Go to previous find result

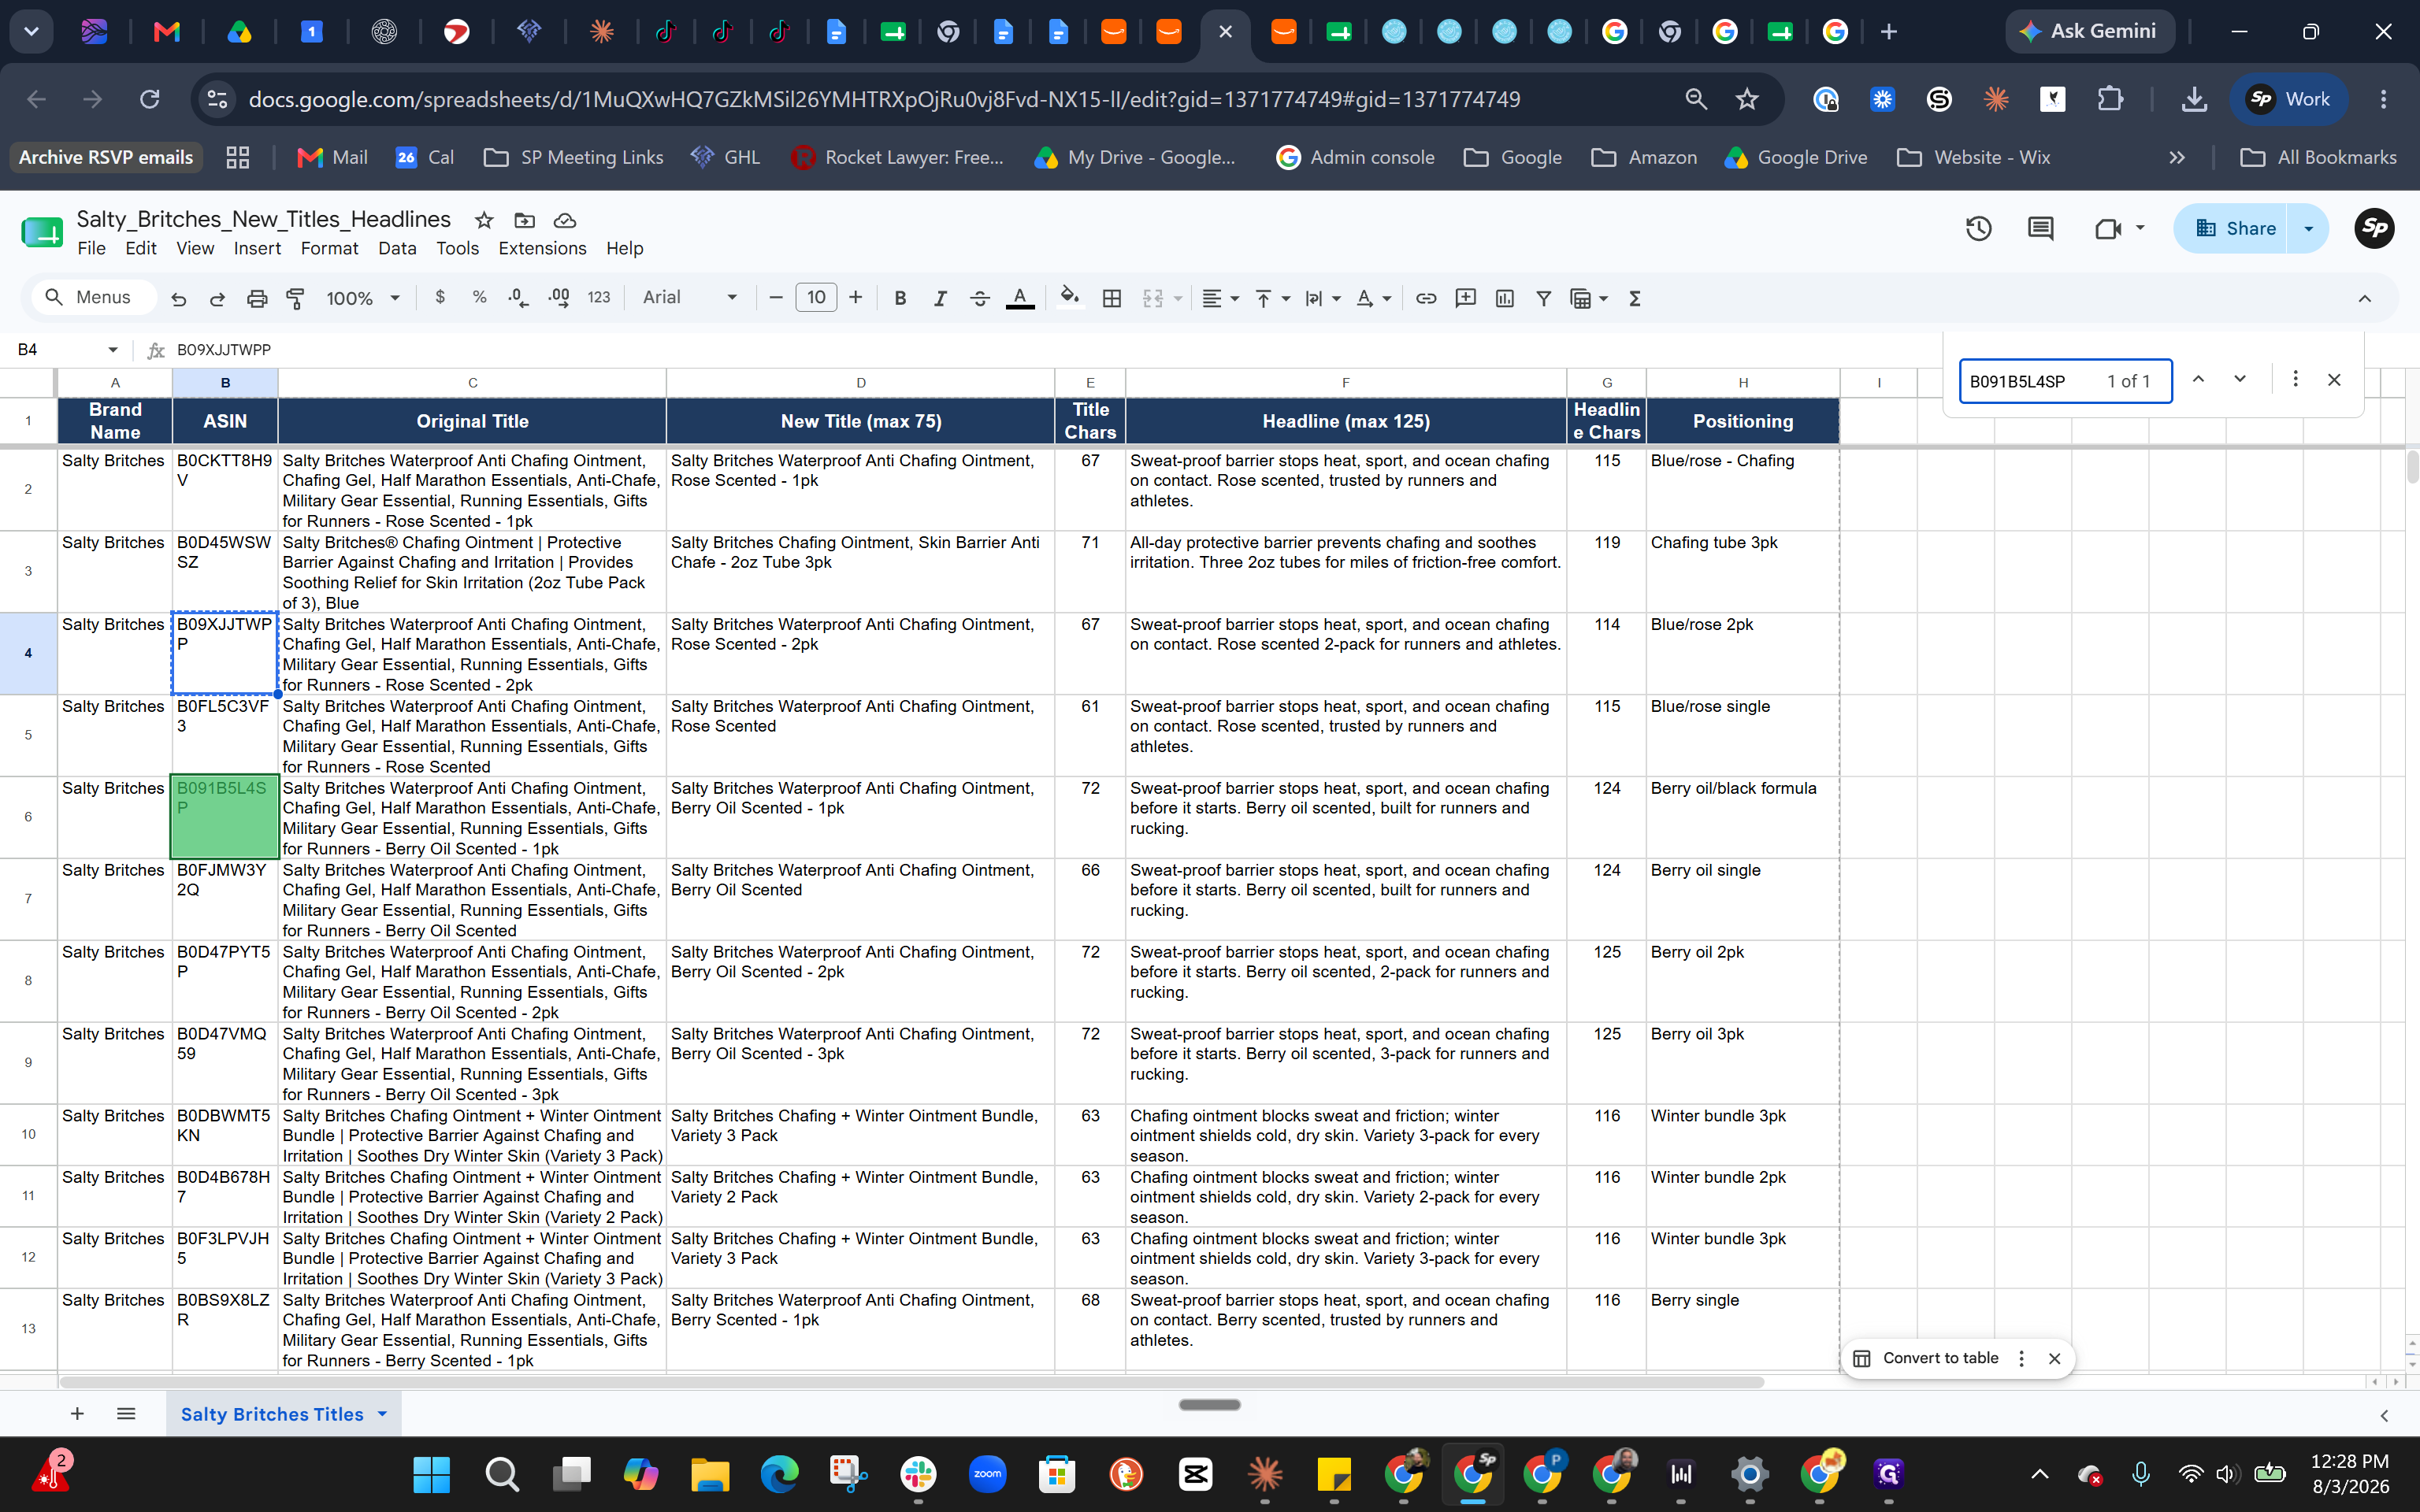point(2198,379)
